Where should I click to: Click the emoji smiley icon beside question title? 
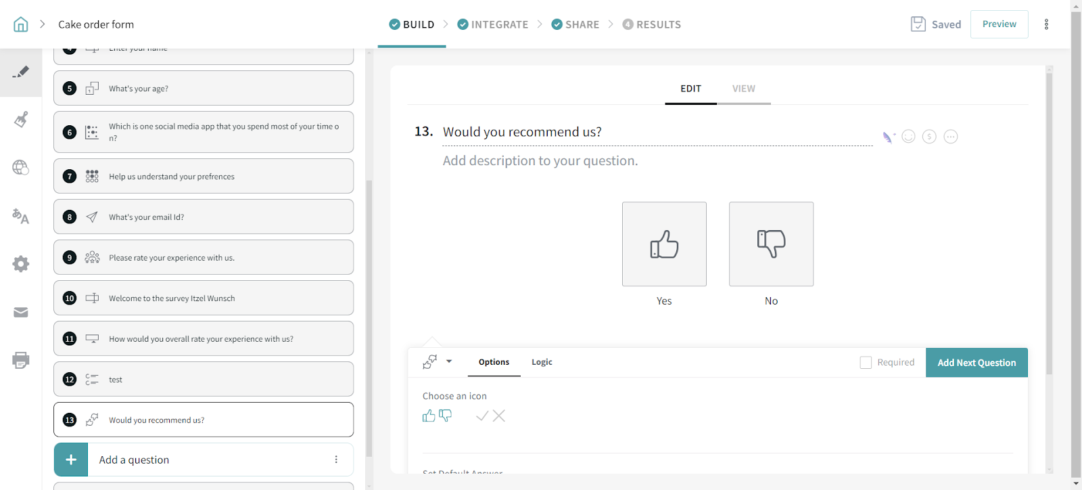point(908,137)
